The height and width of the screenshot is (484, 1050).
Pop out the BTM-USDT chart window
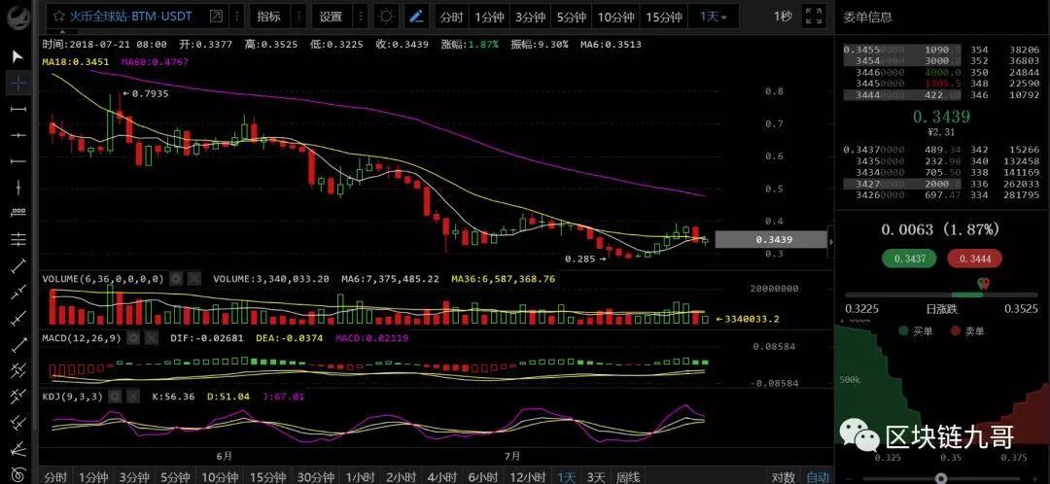pos(216,17)
